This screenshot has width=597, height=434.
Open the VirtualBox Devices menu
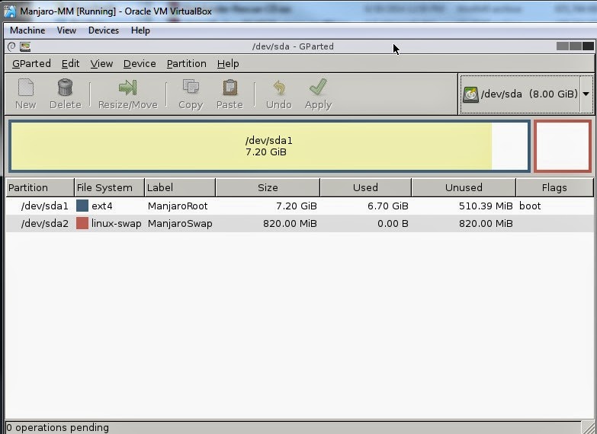coord(104,30)
